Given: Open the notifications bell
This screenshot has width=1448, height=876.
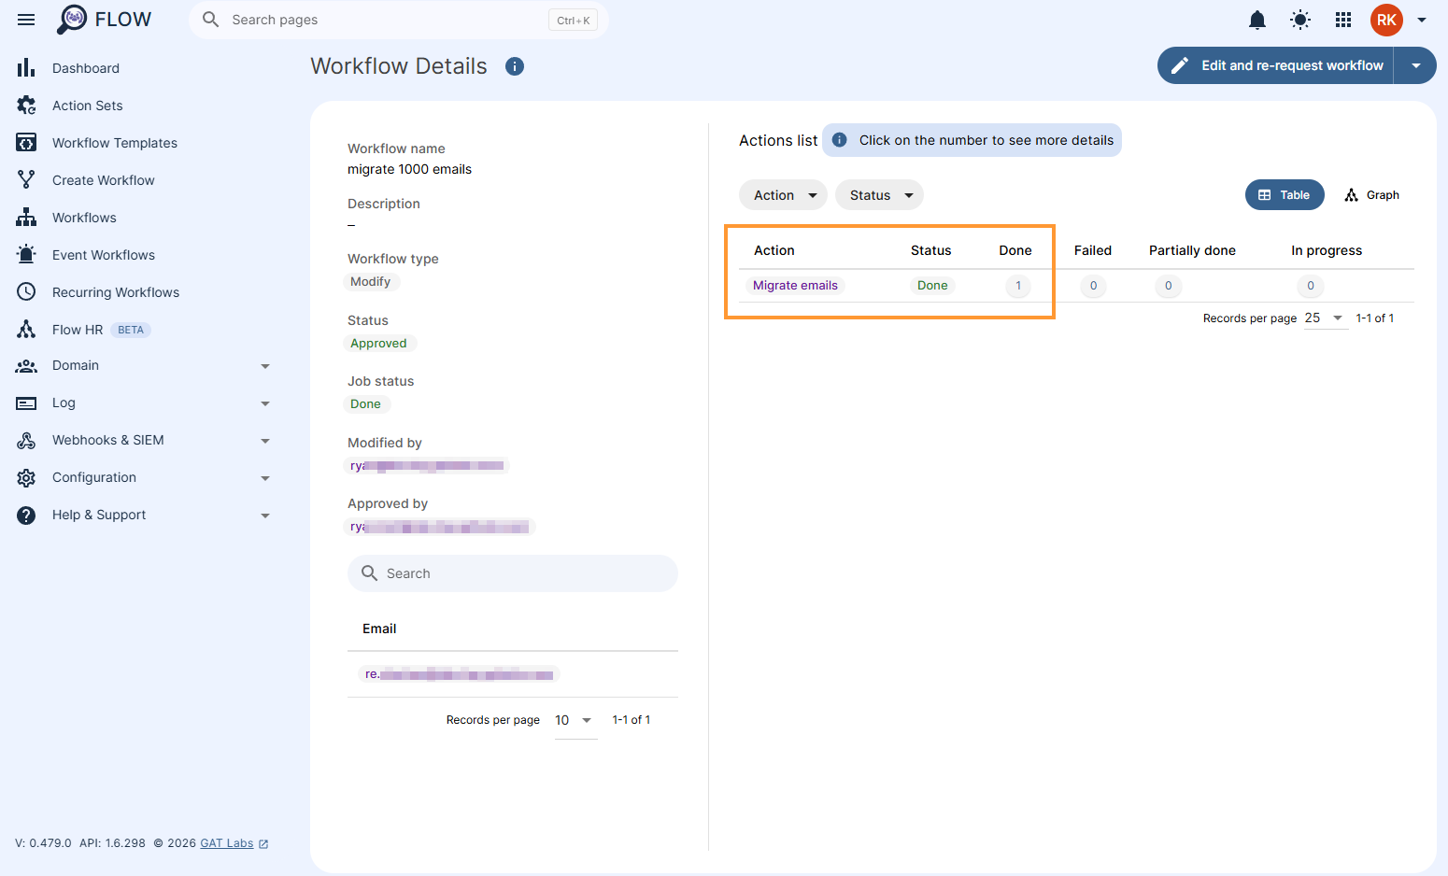Looking at the screenshot, I should 1257,20.
